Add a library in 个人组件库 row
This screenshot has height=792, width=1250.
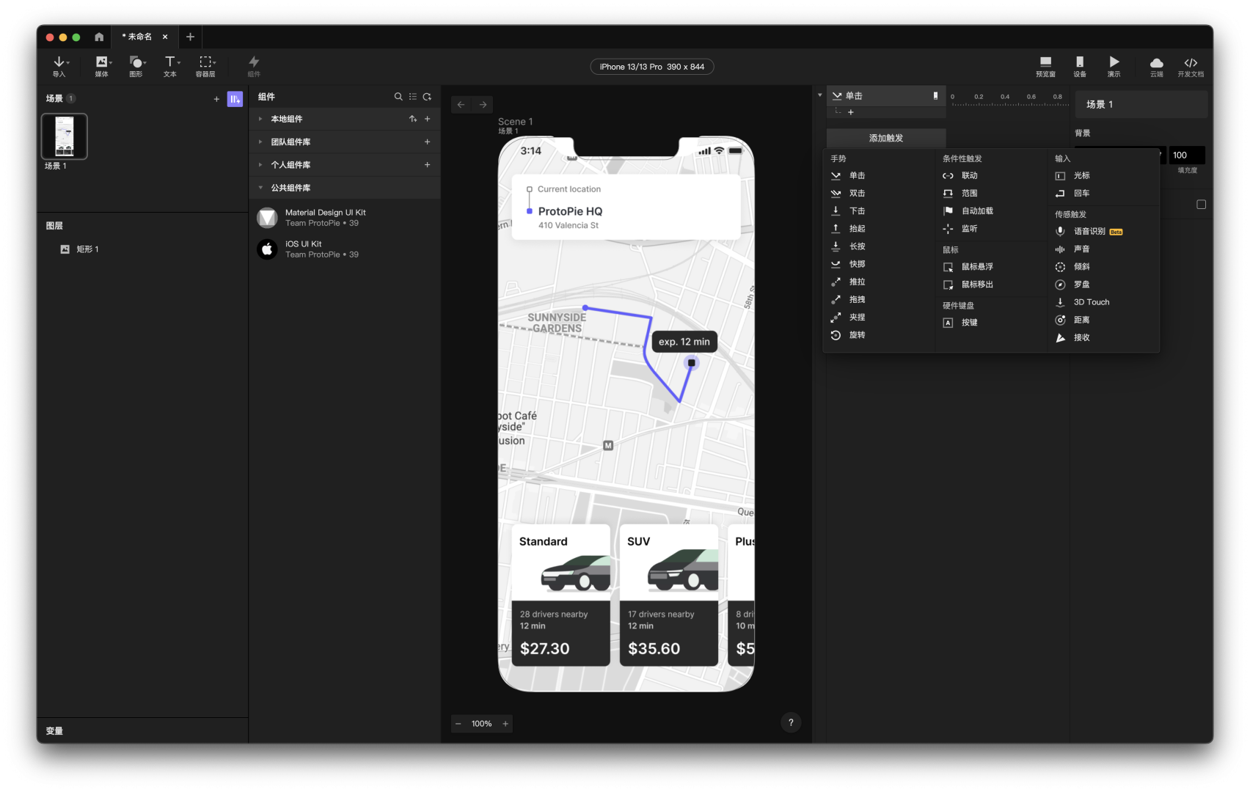click(x=427, y=165)
